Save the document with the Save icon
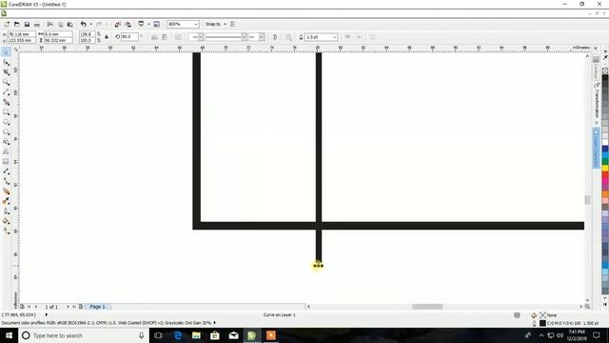This screenshot has height=343, width=609. tap(27, 24)
